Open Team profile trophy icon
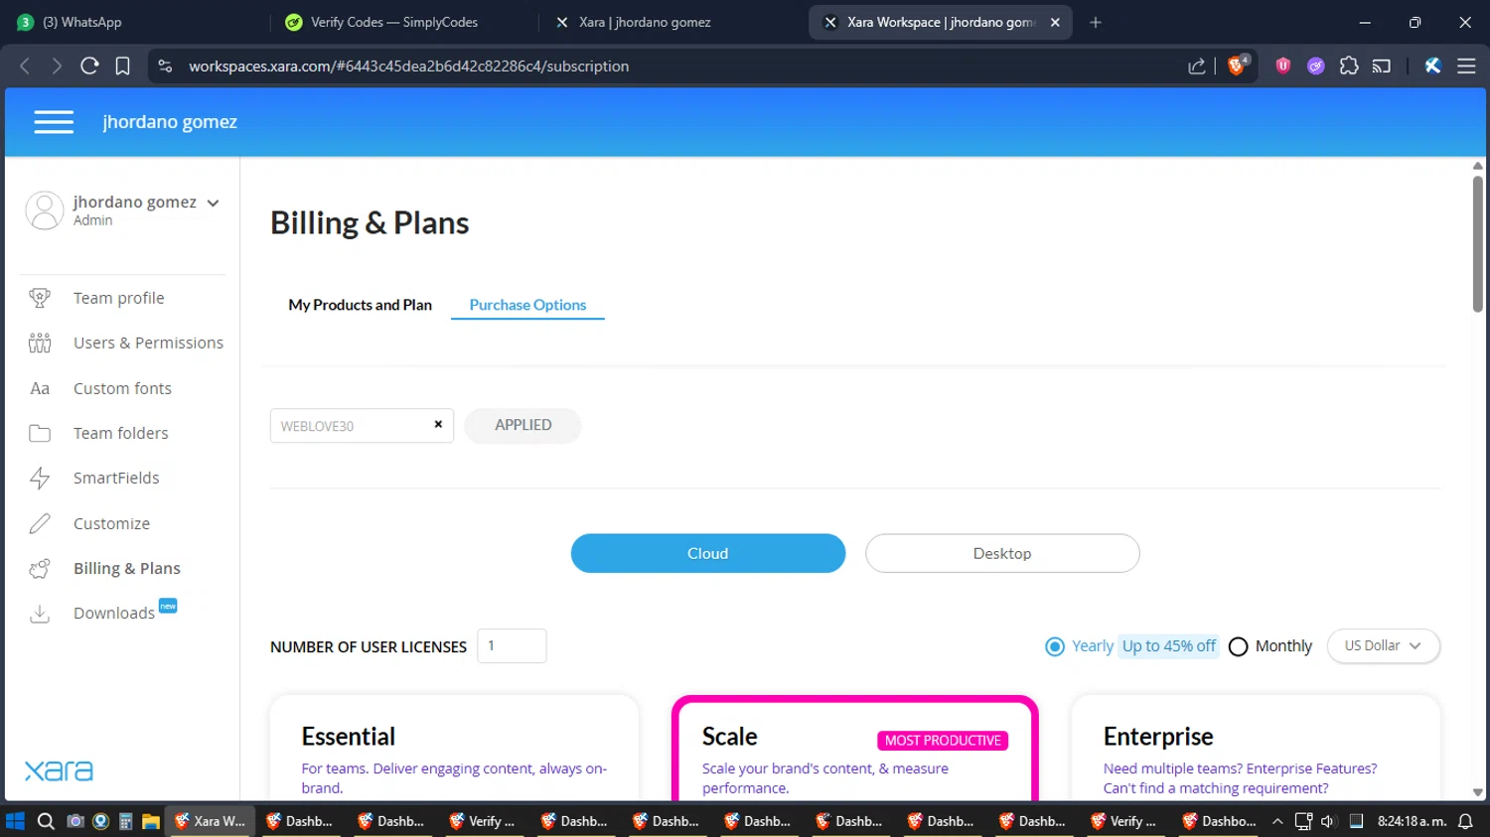 coord(40,298)
